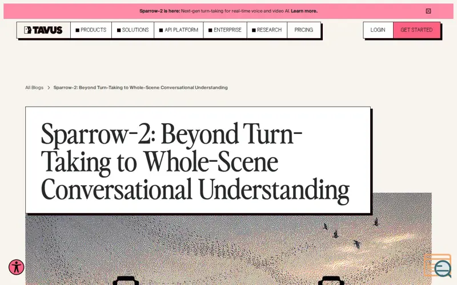Click the Sparrow-2 breadcrumb title text
The width and height of the screenshot is (457, 285).
(141, 88)
